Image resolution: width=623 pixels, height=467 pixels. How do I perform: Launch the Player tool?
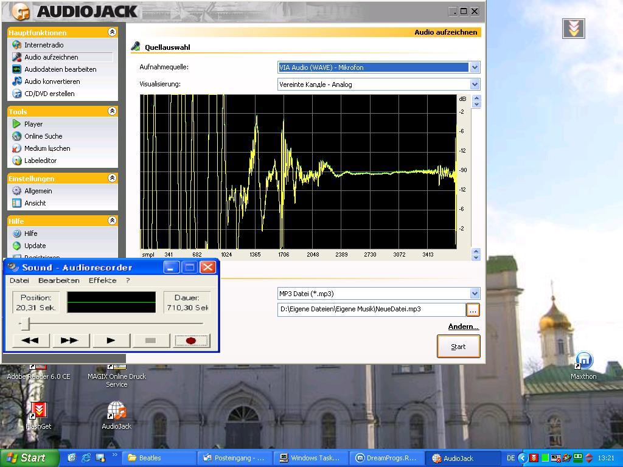click(x=27, y=124)
